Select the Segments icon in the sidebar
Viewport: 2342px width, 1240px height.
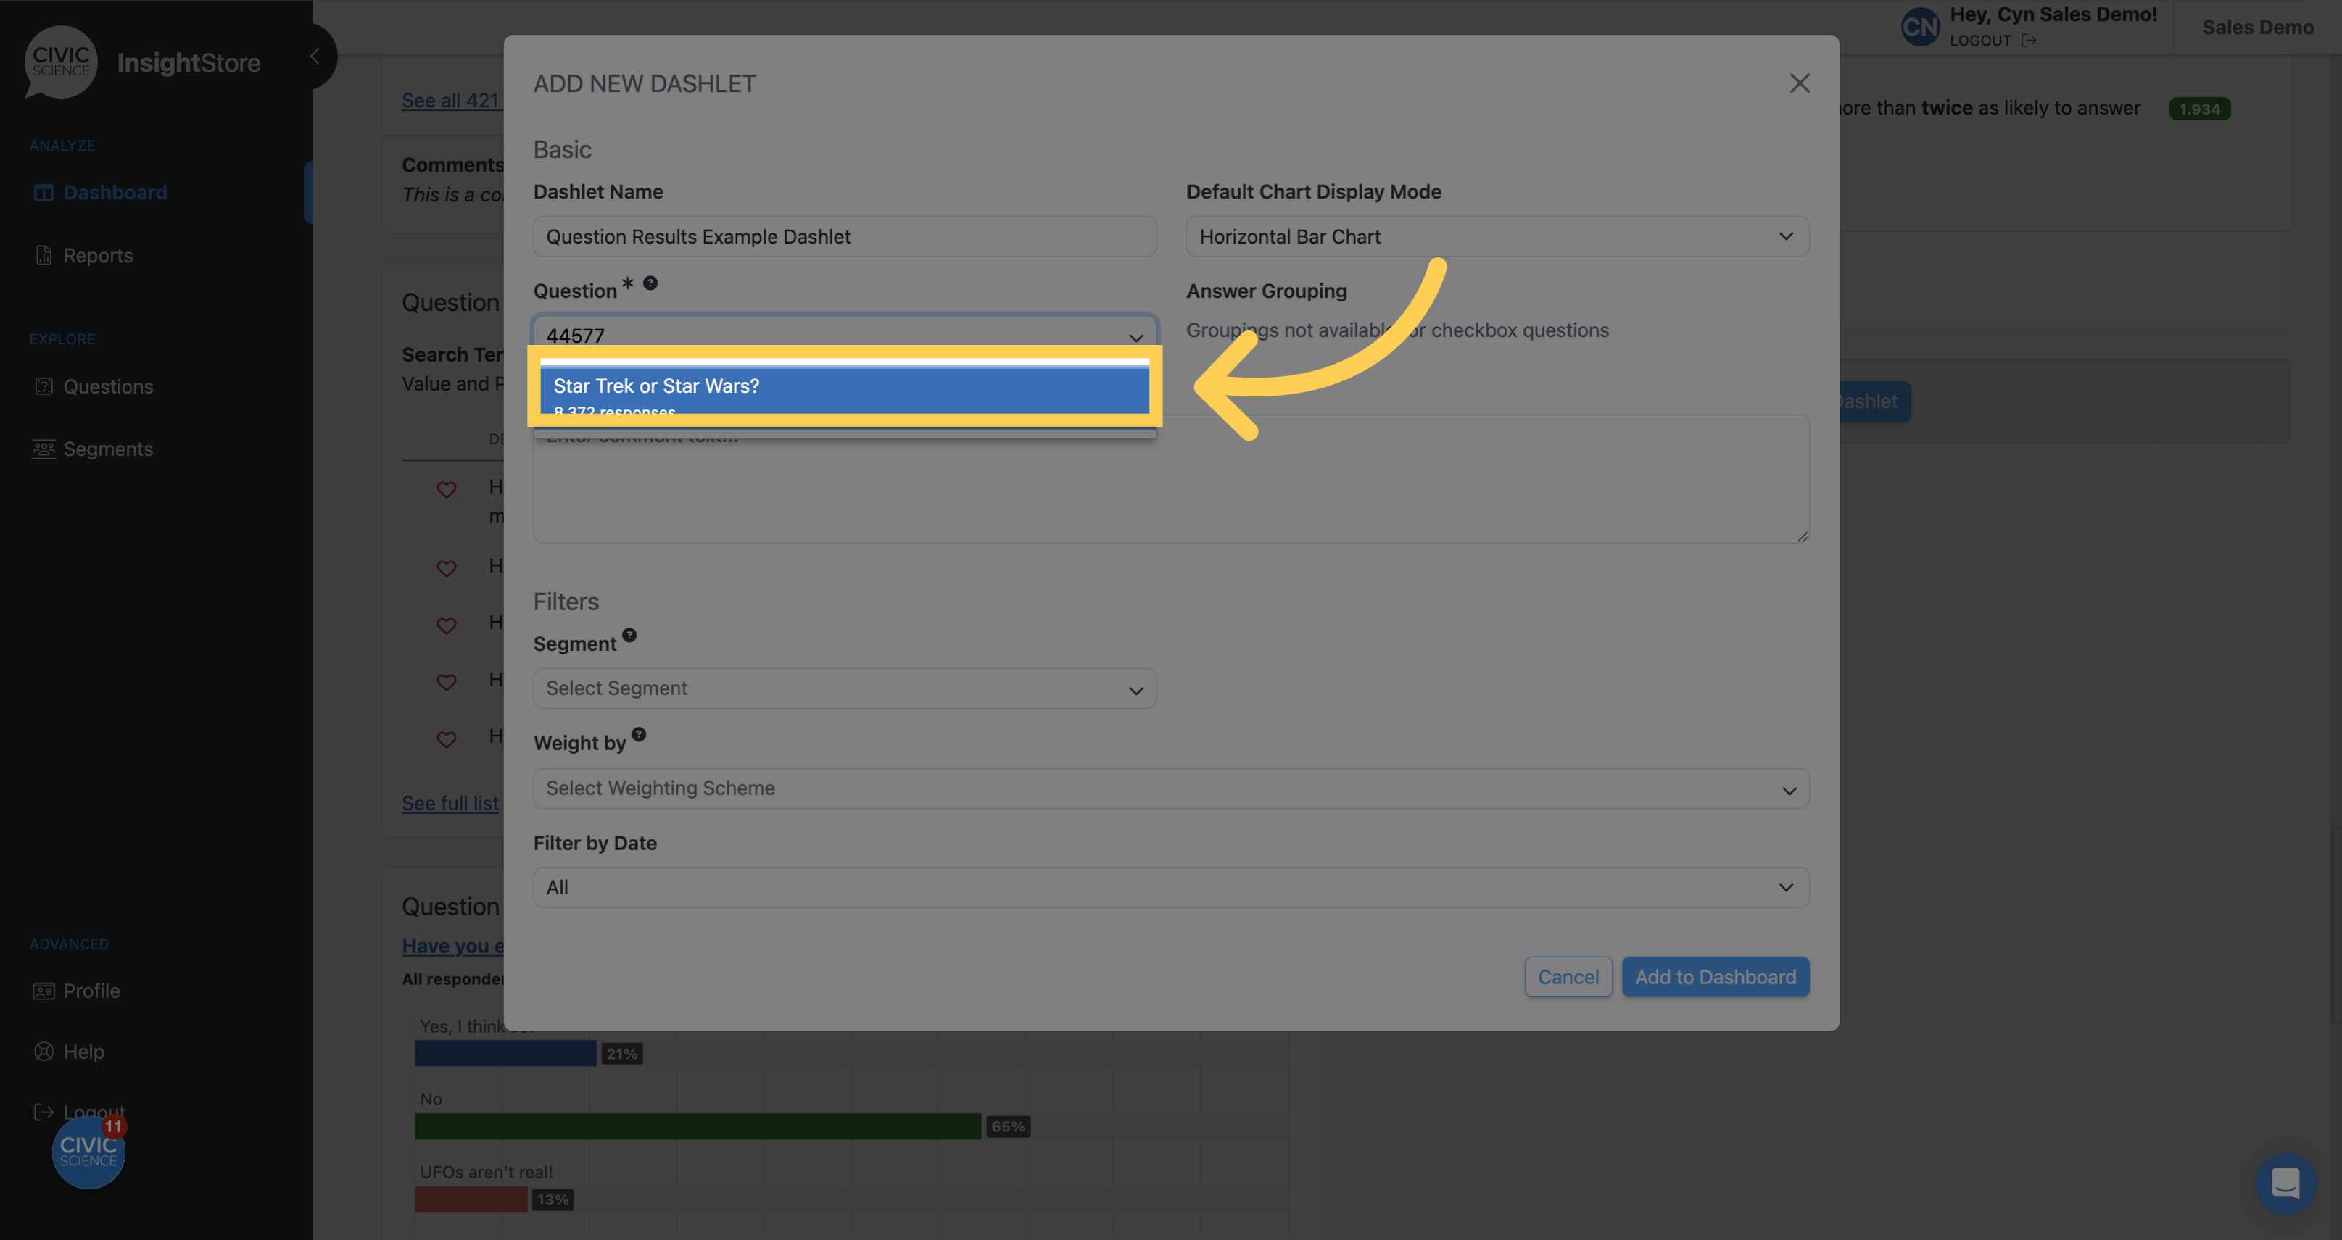[44, 448]
